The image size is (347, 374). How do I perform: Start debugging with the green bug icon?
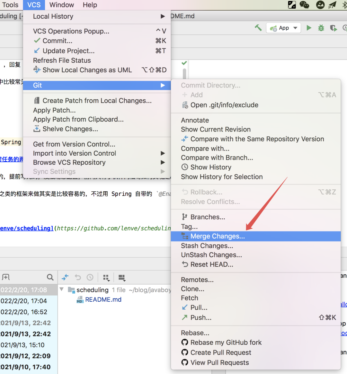(x=321, y=28)
